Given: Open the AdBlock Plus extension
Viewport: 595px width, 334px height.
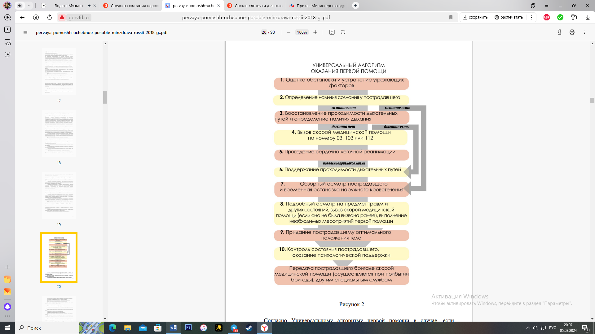Looking at the screenshot, I should (547, 18).
